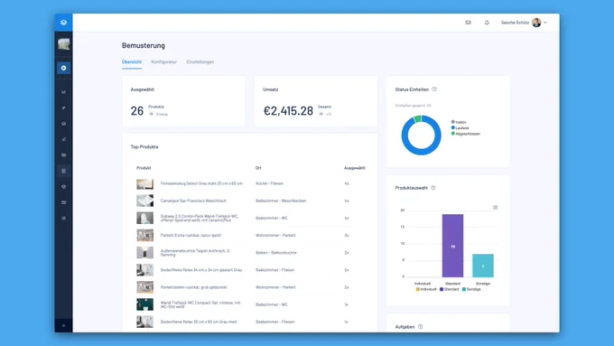Open the user dropdown arrow beside the avatar
Viewport: 614px width, 346px height.
[545, 23]
